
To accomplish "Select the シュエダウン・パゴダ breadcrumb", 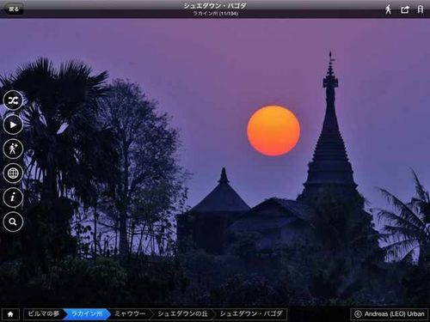I will (251, 314).
